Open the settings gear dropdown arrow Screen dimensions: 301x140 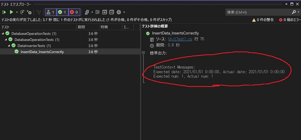(x=124, y=12)
